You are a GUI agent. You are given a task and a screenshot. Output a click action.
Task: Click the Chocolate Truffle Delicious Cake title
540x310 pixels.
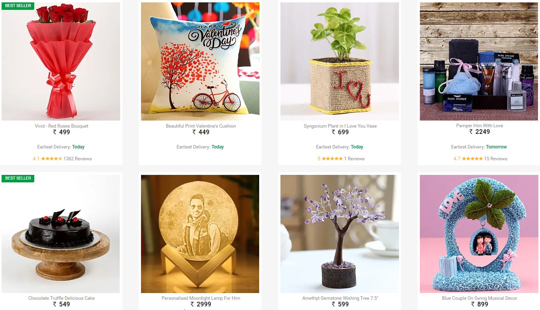[61, 298]
